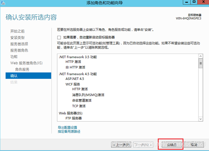
Task: Go back with the 上一步(P) button
Action: [x=121, y=145]
